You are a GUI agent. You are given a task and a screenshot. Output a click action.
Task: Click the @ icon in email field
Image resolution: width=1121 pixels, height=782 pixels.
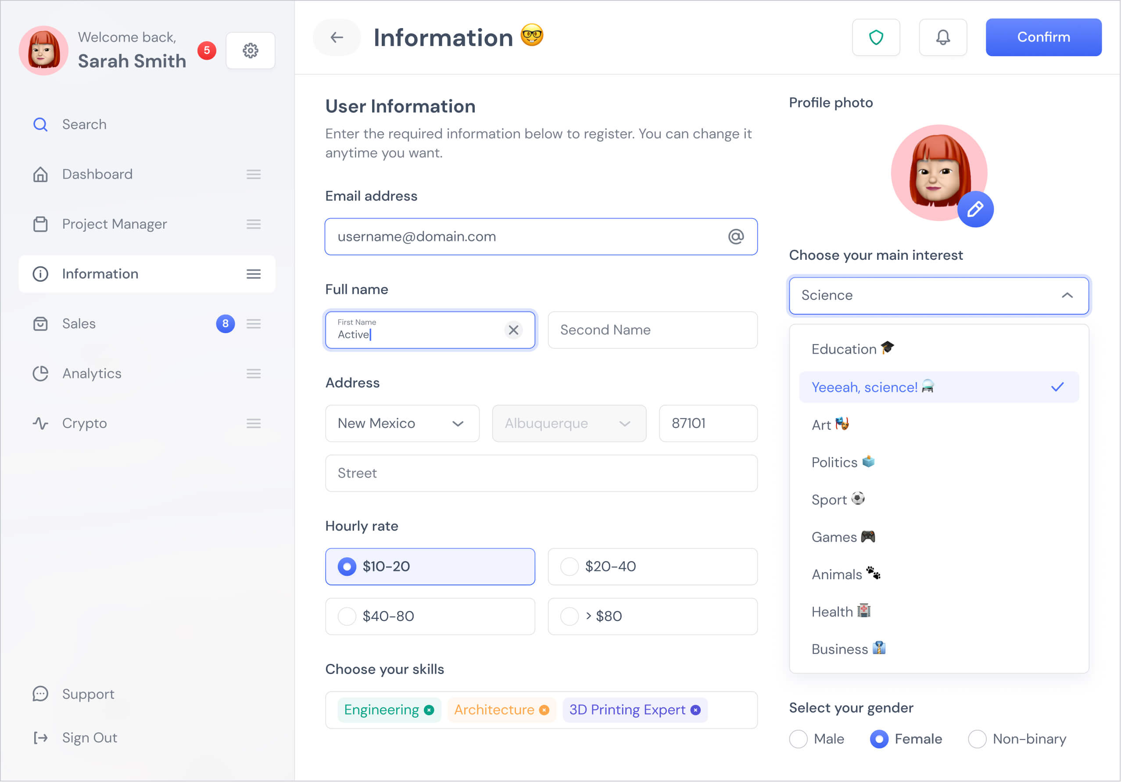pos(736,237)
